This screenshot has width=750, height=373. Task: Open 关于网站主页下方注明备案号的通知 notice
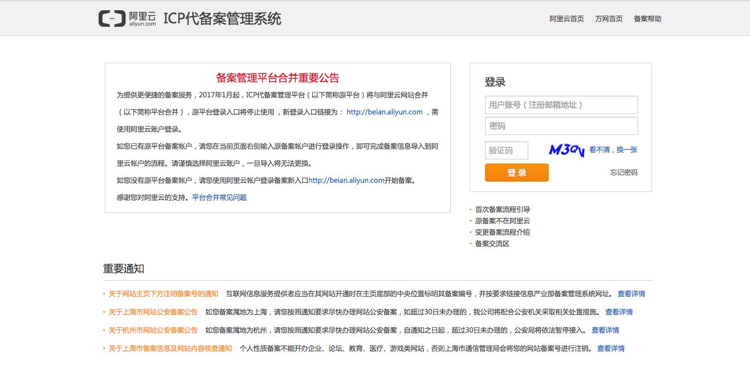click(x=163, y=294)
